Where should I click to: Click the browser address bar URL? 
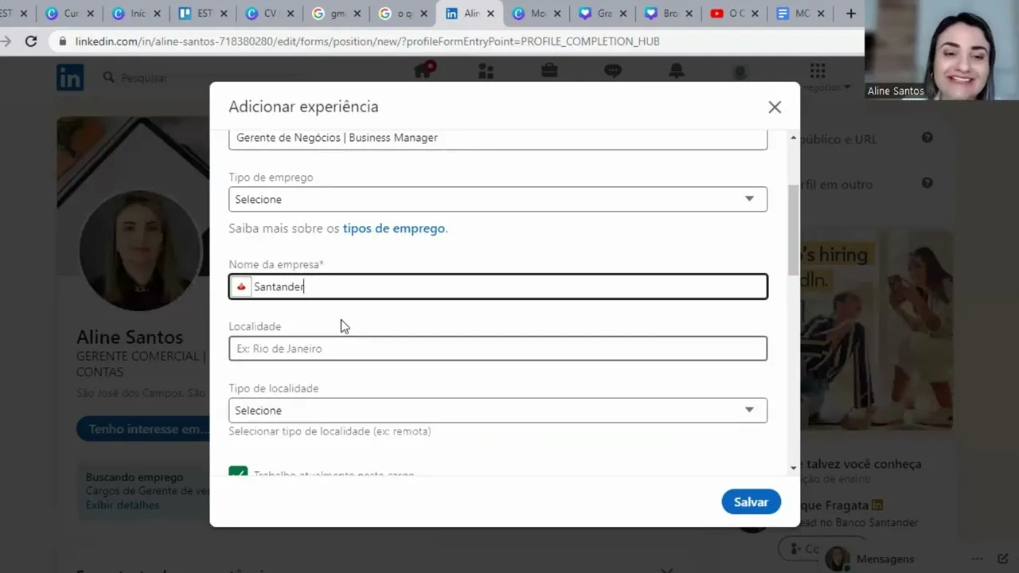367,41
